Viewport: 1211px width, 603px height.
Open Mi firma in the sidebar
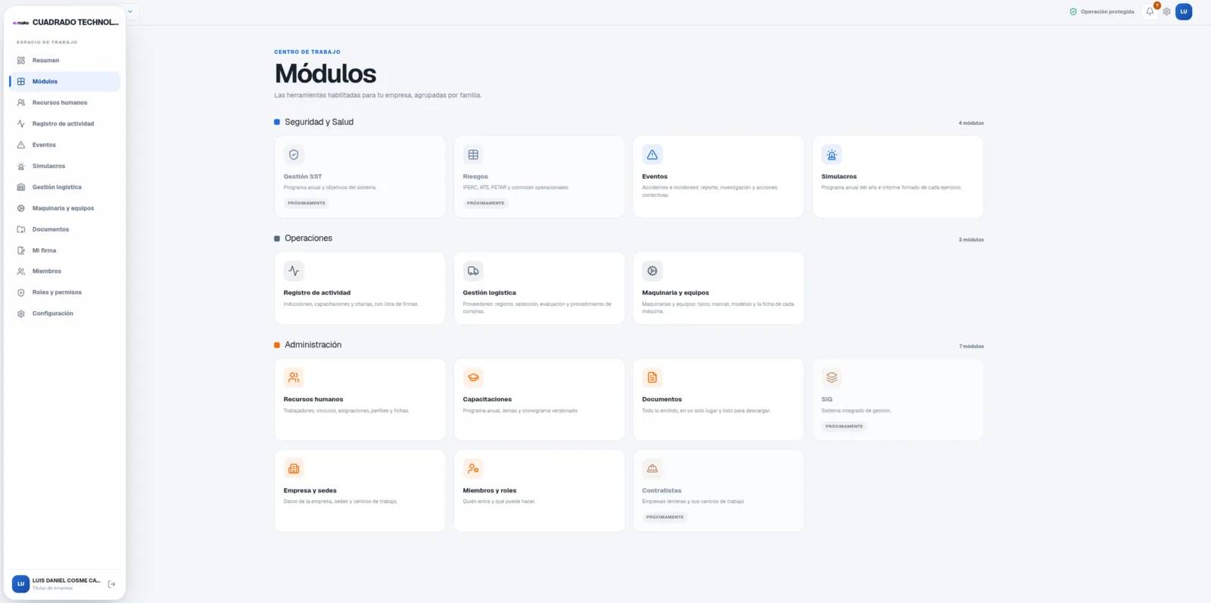(65, 250)
